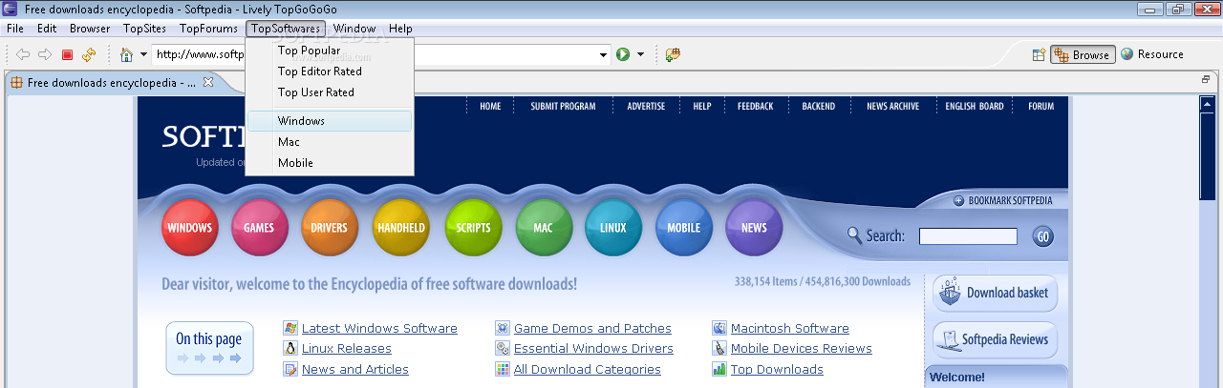Click NEWS ARCHIVE in site header
The image size is (1223, 388).
pyautogui.click(x=892, y=107)
